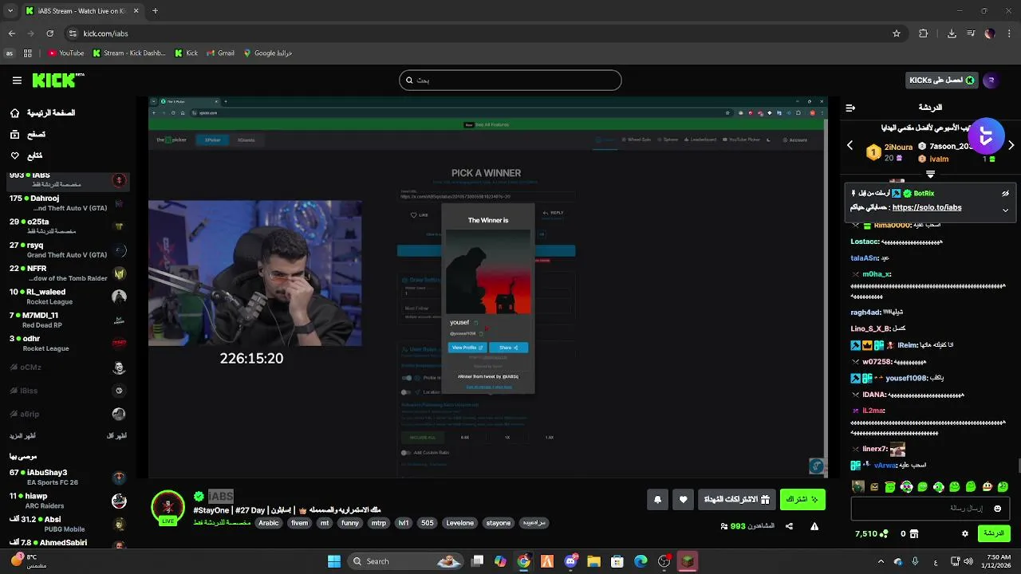This screenshot has width=1021, height=574.
Task: Show hidden system tray icons
Action: pyautogui.click(x=881, y=561)
